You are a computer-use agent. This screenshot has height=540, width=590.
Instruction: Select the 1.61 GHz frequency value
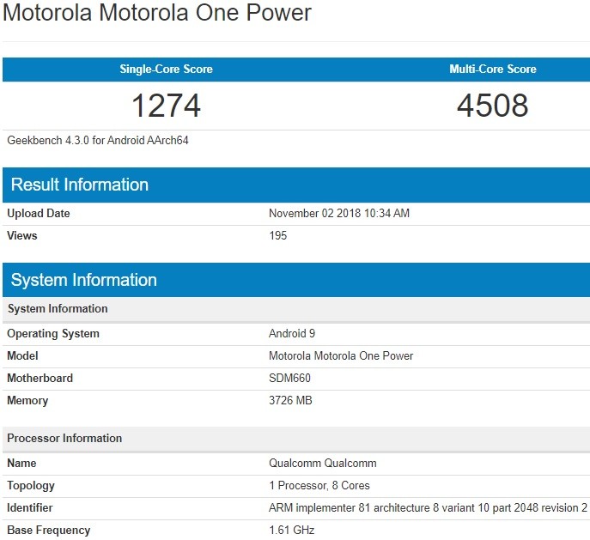click(x=292, y=530)
